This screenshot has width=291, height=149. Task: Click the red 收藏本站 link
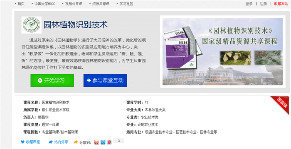281,4
